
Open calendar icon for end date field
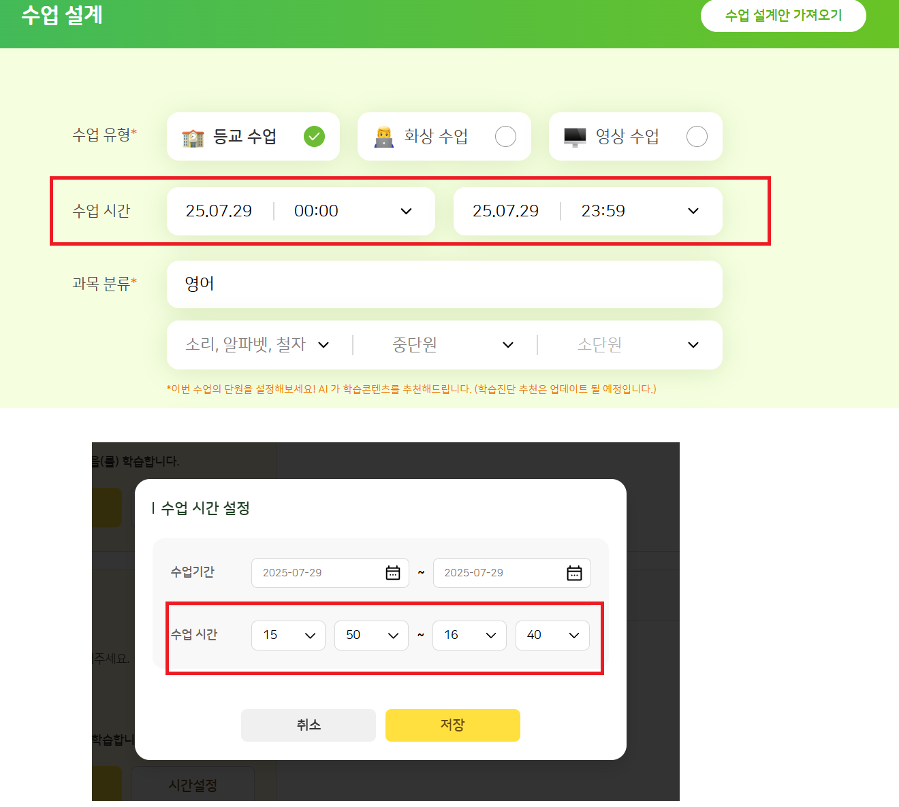coord(574,573)
